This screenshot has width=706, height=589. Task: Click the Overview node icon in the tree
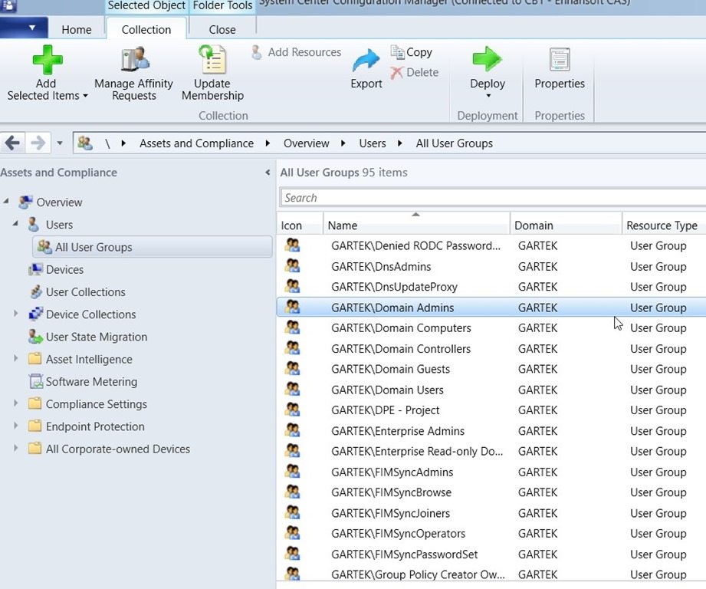pos(25,202)
